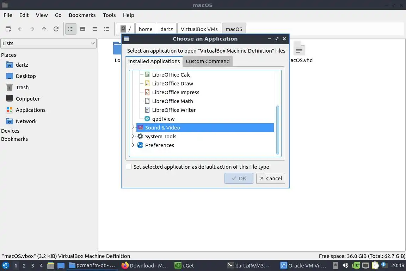Open volume control in system tray
This screenshot has width=406, height=271.
[x=345, y=266]
